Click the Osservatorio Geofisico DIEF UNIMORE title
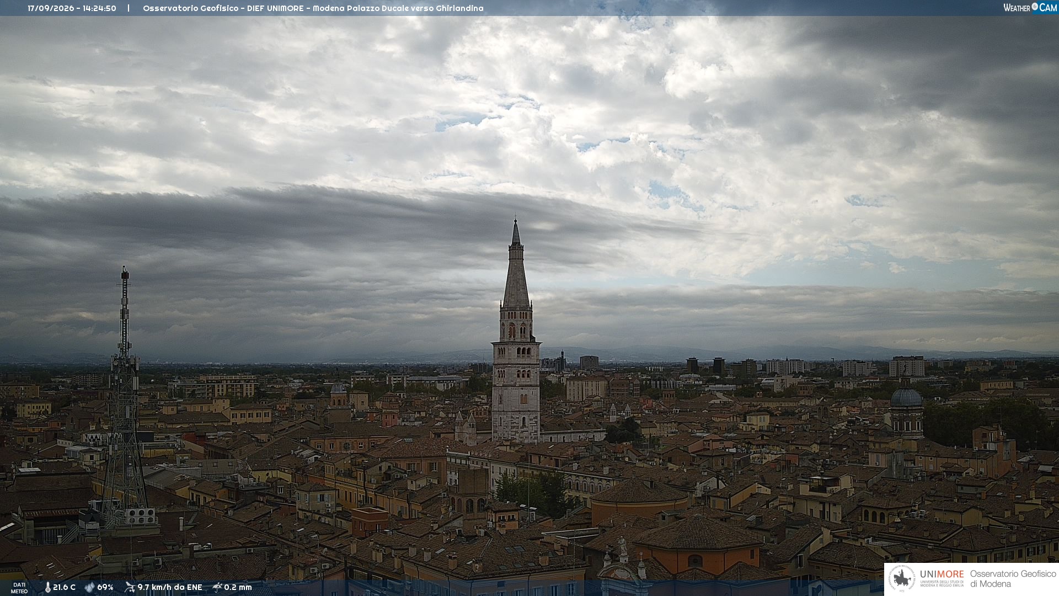Screen dimensions: 1059x596 tap(313, 8)
